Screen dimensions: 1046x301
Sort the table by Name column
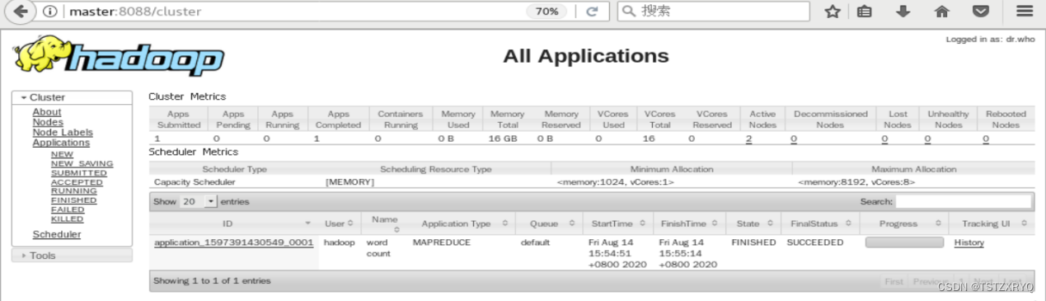click(x=385, y=223)
